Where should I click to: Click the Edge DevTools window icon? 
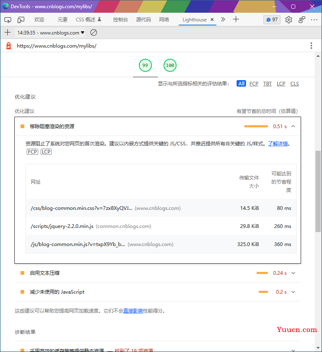5,6
